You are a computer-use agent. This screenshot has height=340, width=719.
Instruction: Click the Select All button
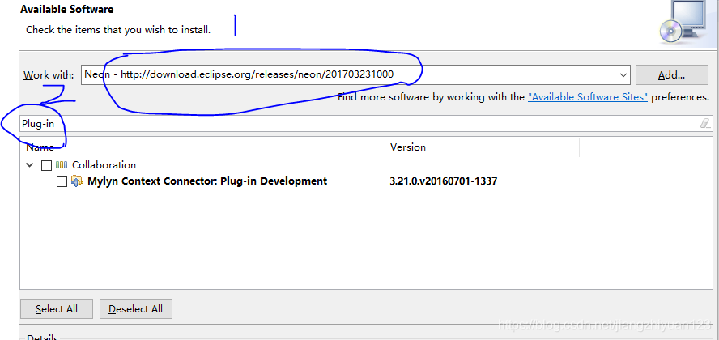tap(57, 309)
